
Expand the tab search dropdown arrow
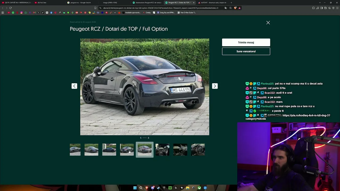pos(320,3)
